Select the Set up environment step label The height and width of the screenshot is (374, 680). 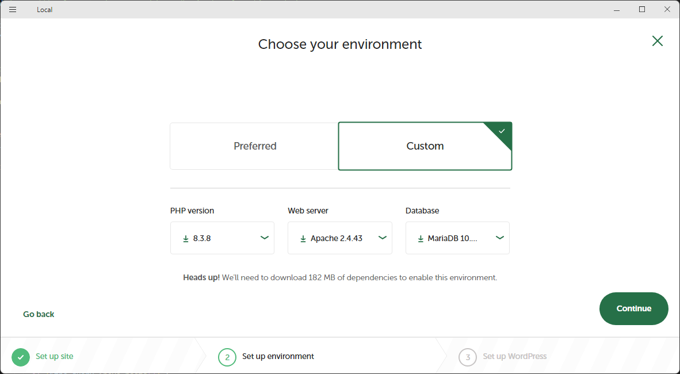tap(278, 356)
